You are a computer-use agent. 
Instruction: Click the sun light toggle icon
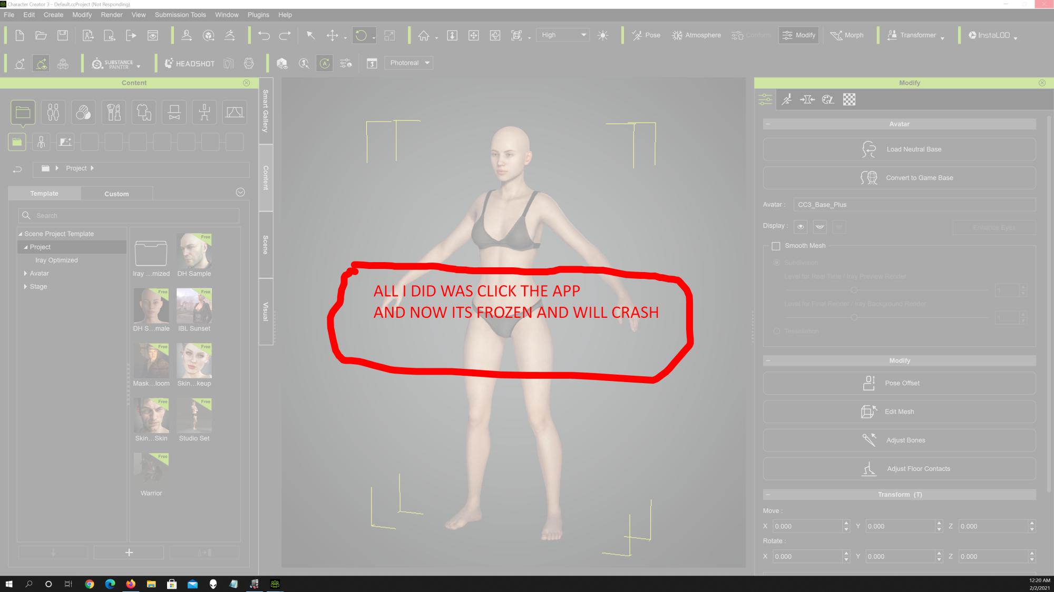click(x=603, y=35)
